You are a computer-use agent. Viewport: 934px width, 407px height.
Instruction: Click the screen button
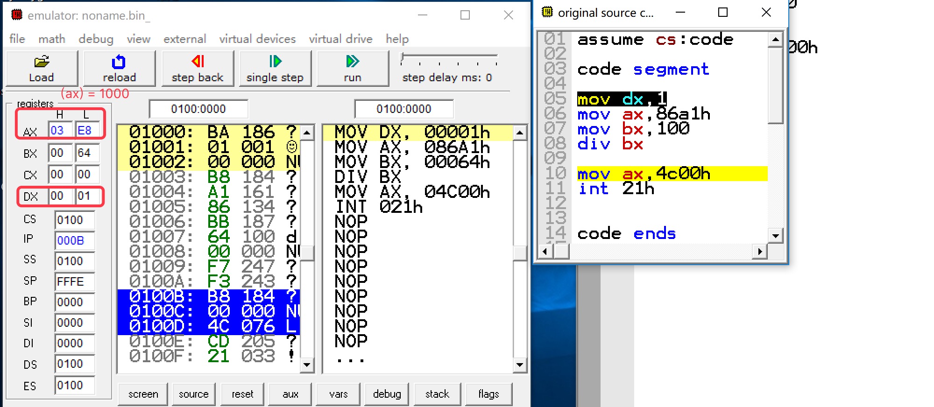click(x=143, y=394)
